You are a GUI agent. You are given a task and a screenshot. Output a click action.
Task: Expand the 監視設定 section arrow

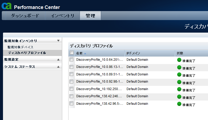coord(58,60)
